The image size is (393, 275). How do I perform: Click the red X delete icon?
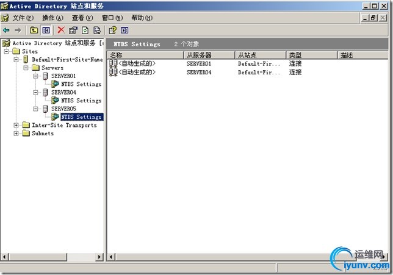point(61,30)
